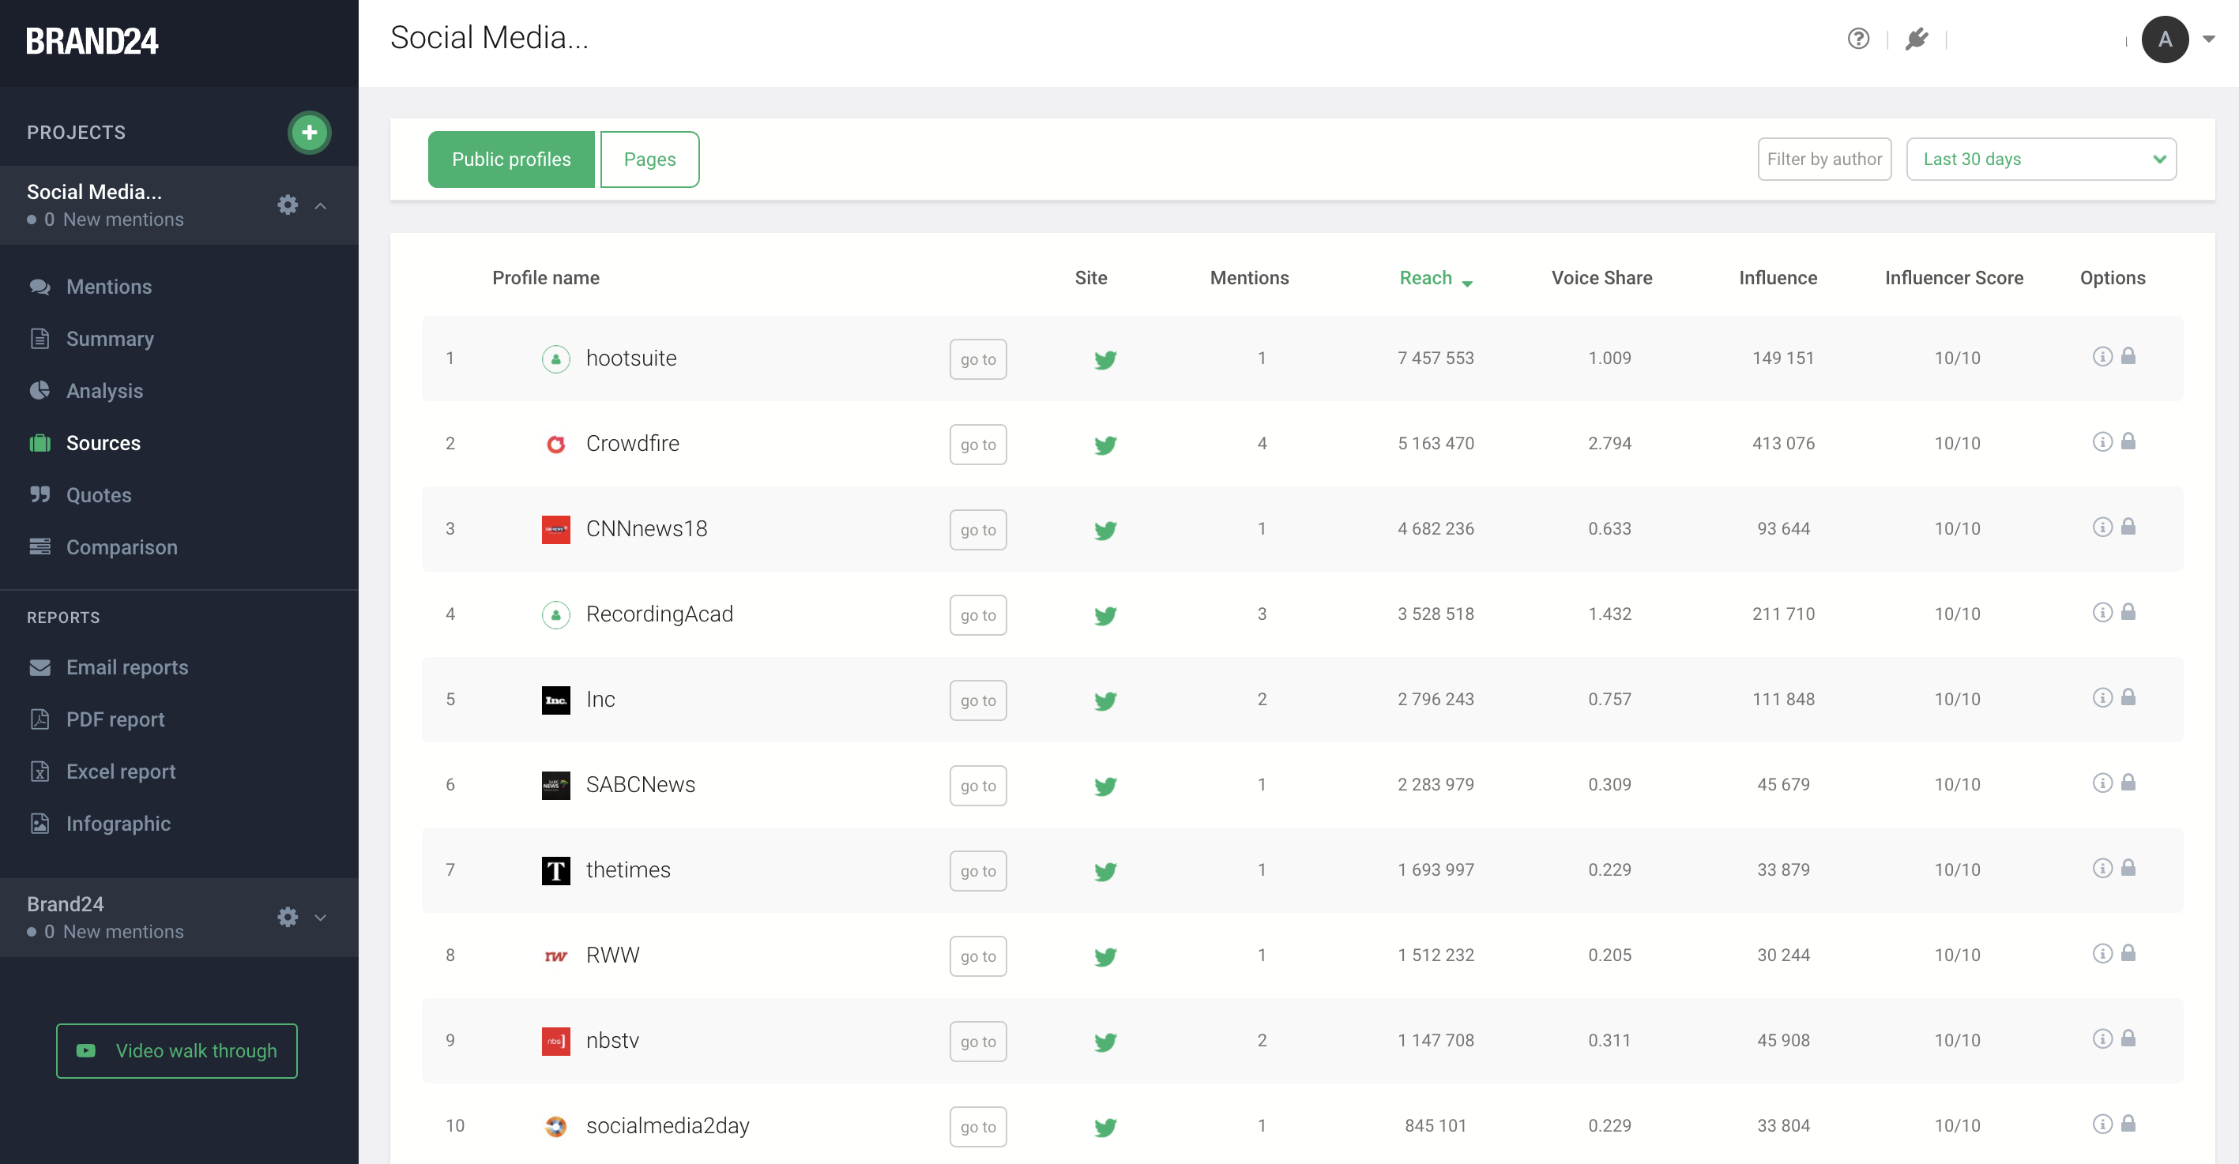Click the add new project plus button
This screenshot has width=2239, height=1164.
click(x=309, y=132)
